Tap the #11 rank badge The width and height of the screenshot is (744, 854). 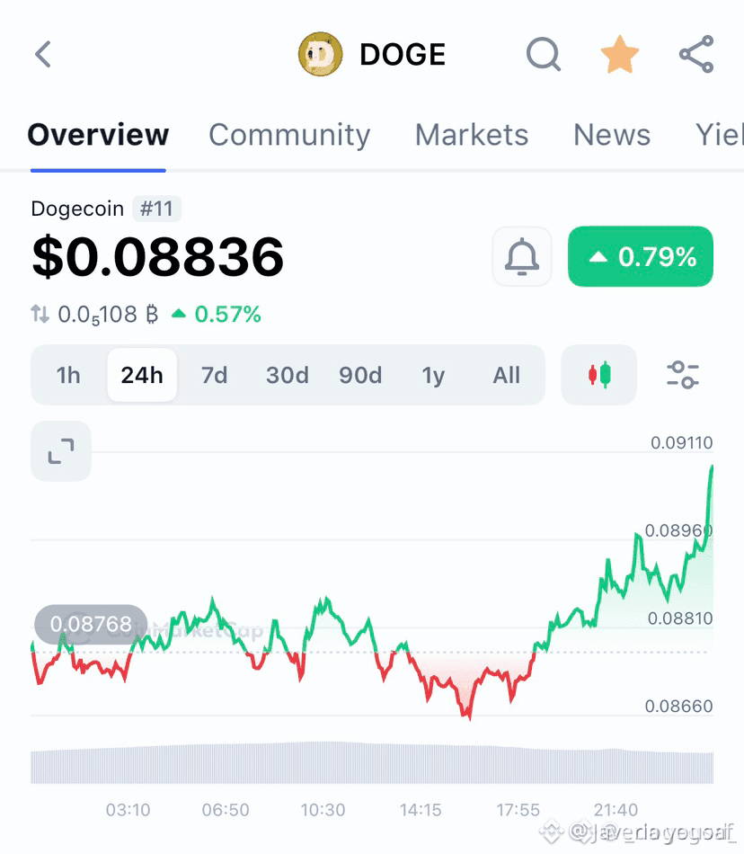[x=156, y=209]
